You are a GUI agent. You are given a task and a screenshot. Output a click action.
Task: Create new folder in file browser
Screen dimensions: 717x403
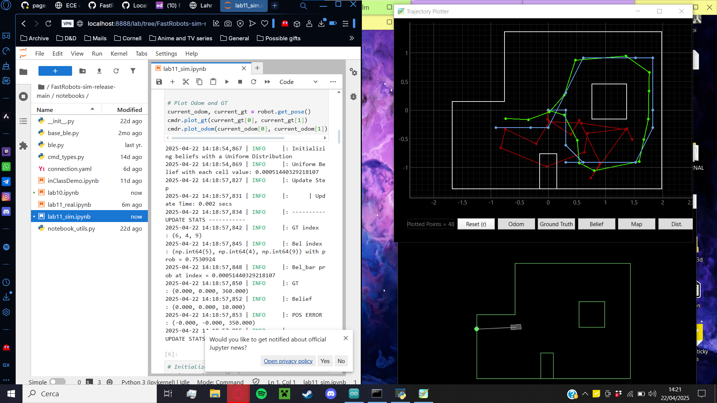[x=83, y=71]
